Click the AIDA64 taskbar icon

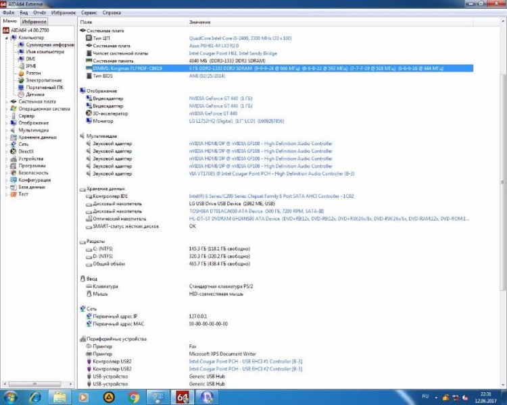coord(182,397)
